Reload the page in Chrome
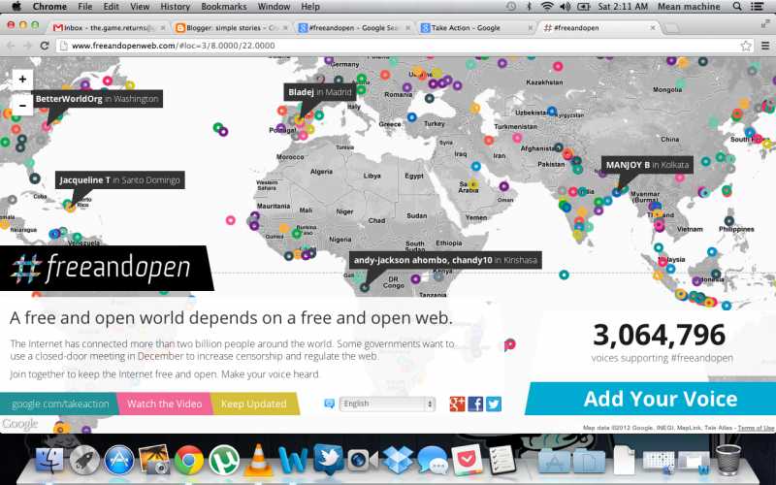The width and height of the screenshot is (776, 485). pyautogui.click(x=45, y=46)
